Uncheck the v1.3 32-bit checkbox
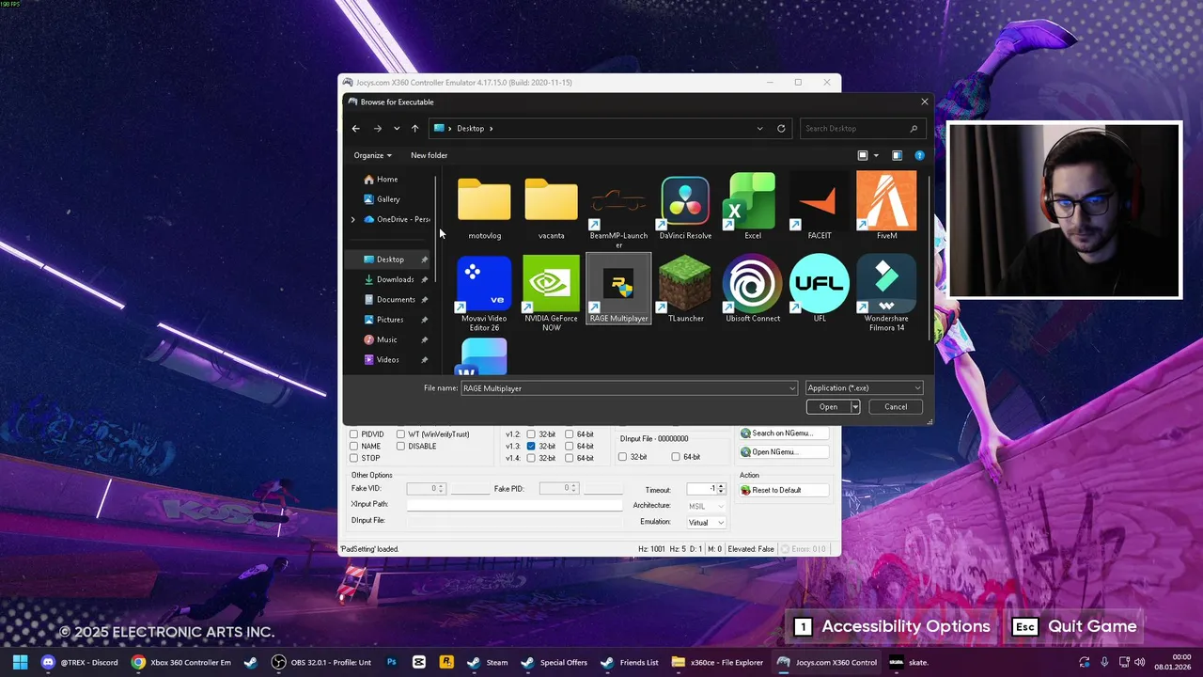The height and width of the screenshot is (677, 1203). (531, 446)
